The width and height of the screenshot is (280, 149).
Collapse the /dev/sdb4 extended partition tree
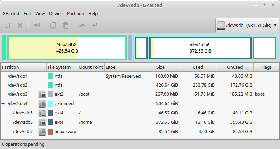pyautogui.click(x=3, y=104)
